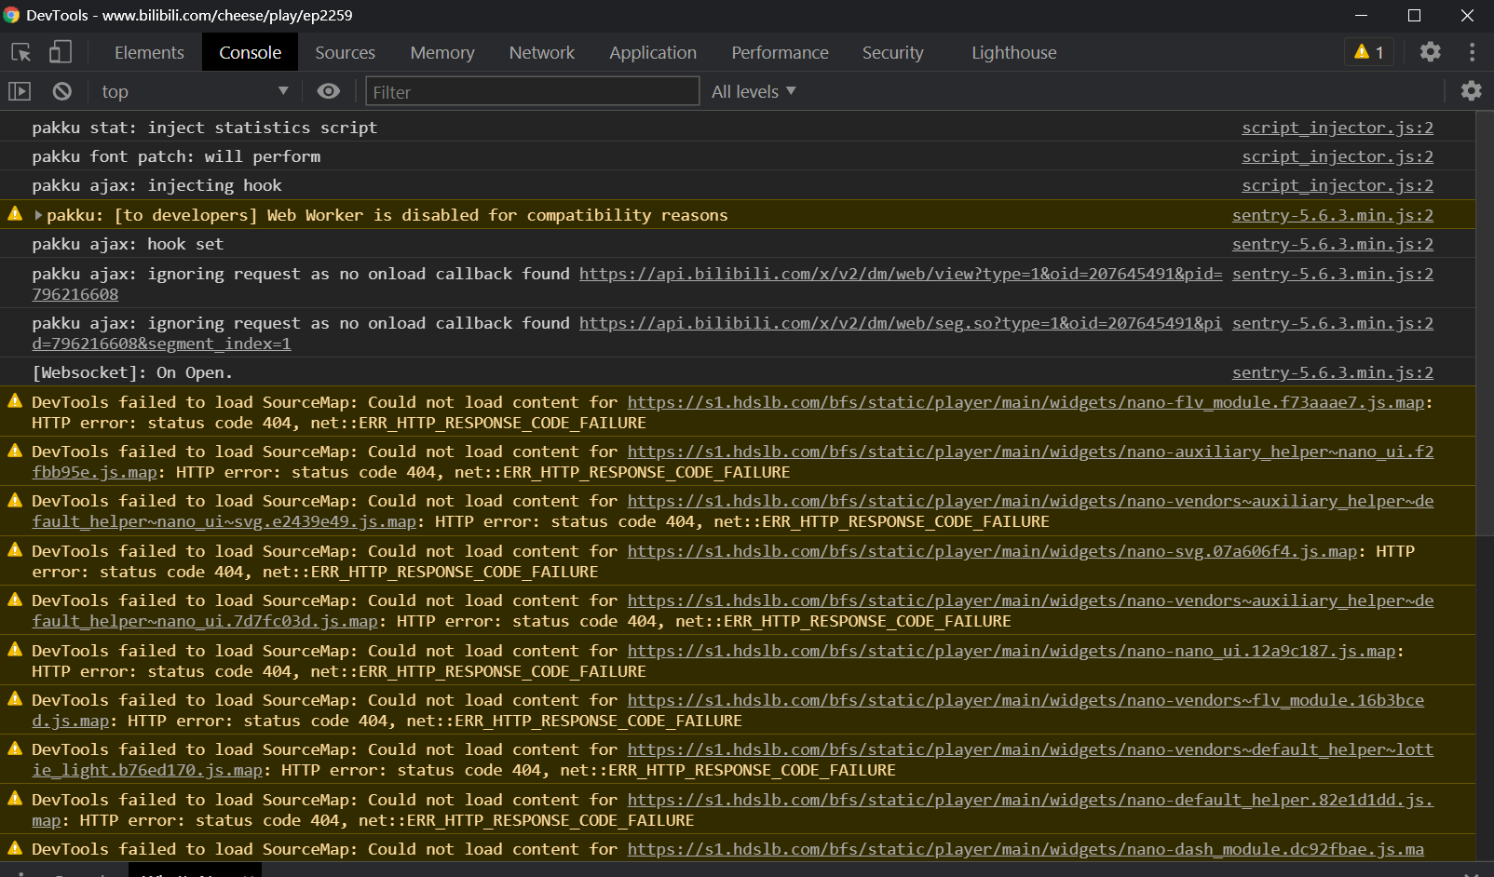Focus the console Filter input field

[532, 91]
